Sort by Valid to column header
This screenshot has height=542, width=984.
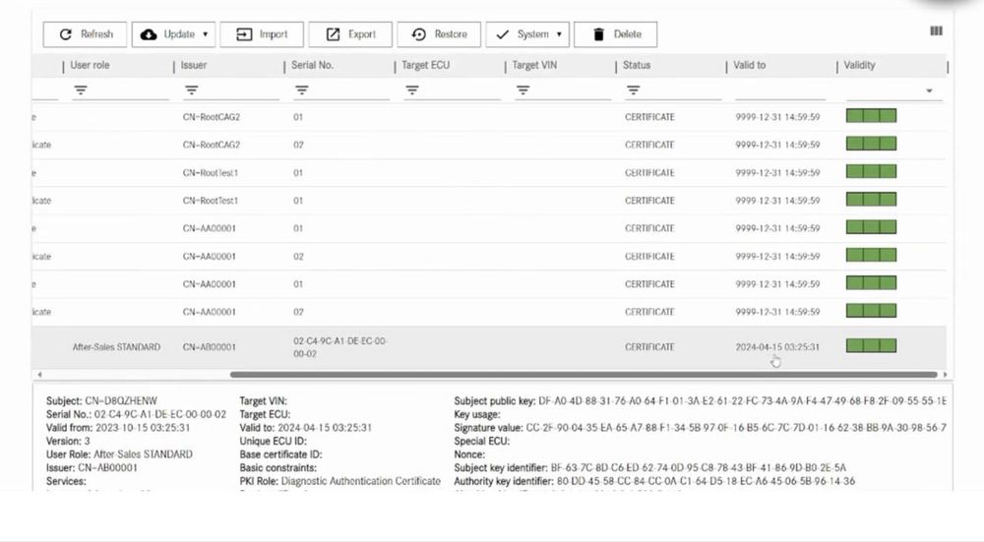coord(749,65)
